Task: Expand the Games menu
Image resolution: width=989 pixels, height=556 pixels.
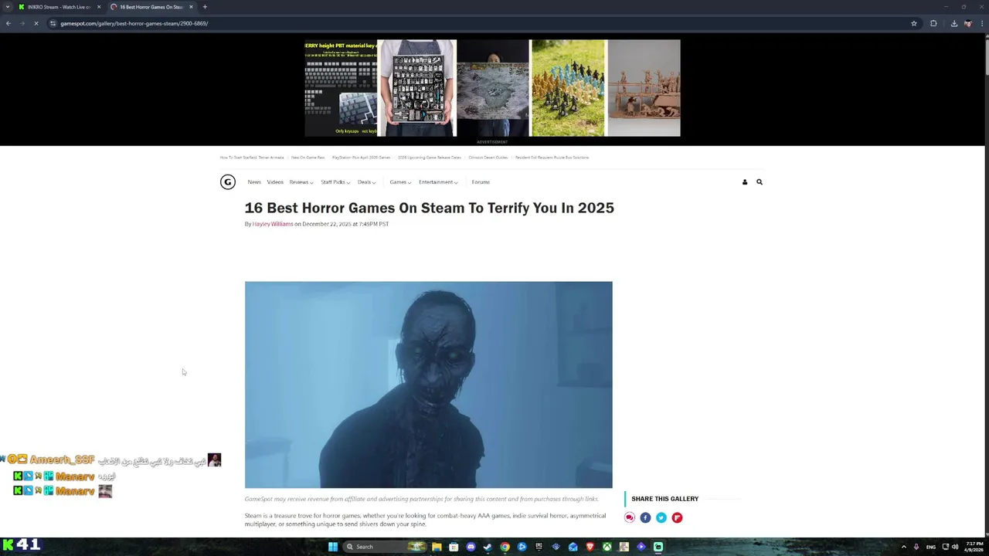Action: pyautogui.click(x=400, y=182)
